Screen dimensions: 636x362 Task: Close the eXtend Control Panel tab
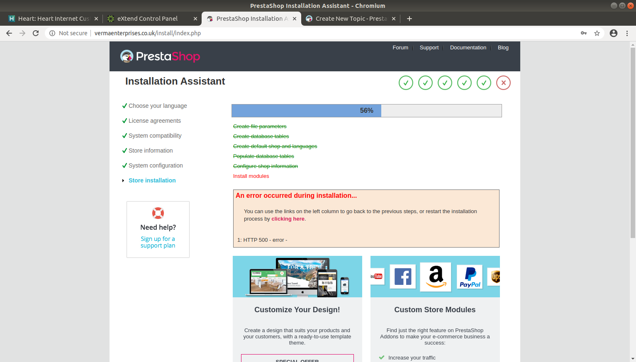(195, 19)
